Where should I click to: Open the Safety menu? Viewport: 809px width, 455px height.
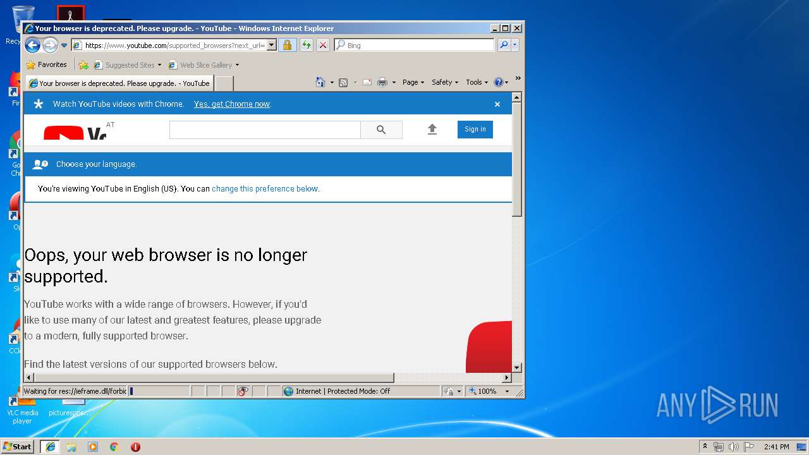coord(445,82)
